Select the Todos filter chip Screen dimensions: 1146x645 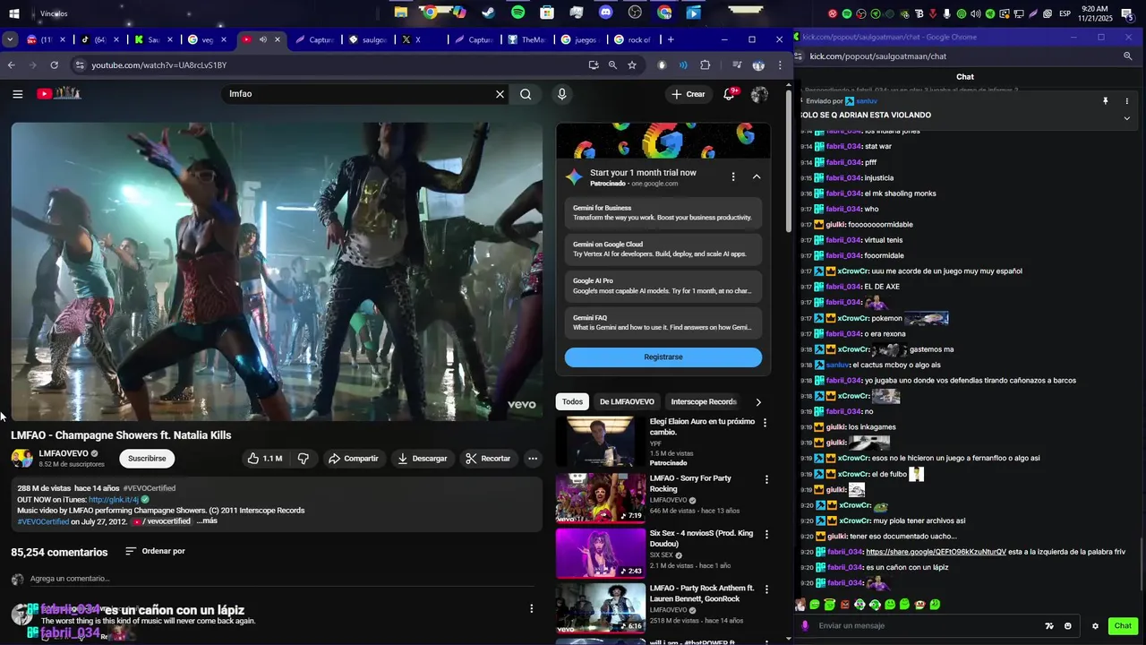pos(572,402)
